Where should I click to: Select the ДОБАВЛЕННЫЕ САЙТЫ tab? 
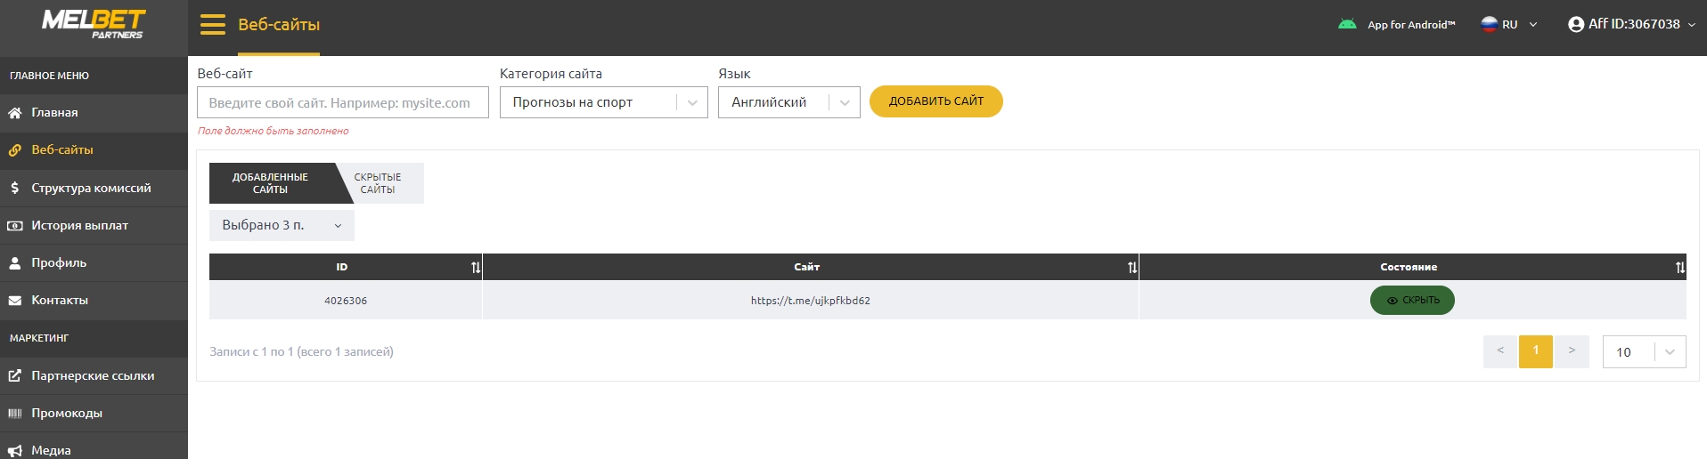270,183
